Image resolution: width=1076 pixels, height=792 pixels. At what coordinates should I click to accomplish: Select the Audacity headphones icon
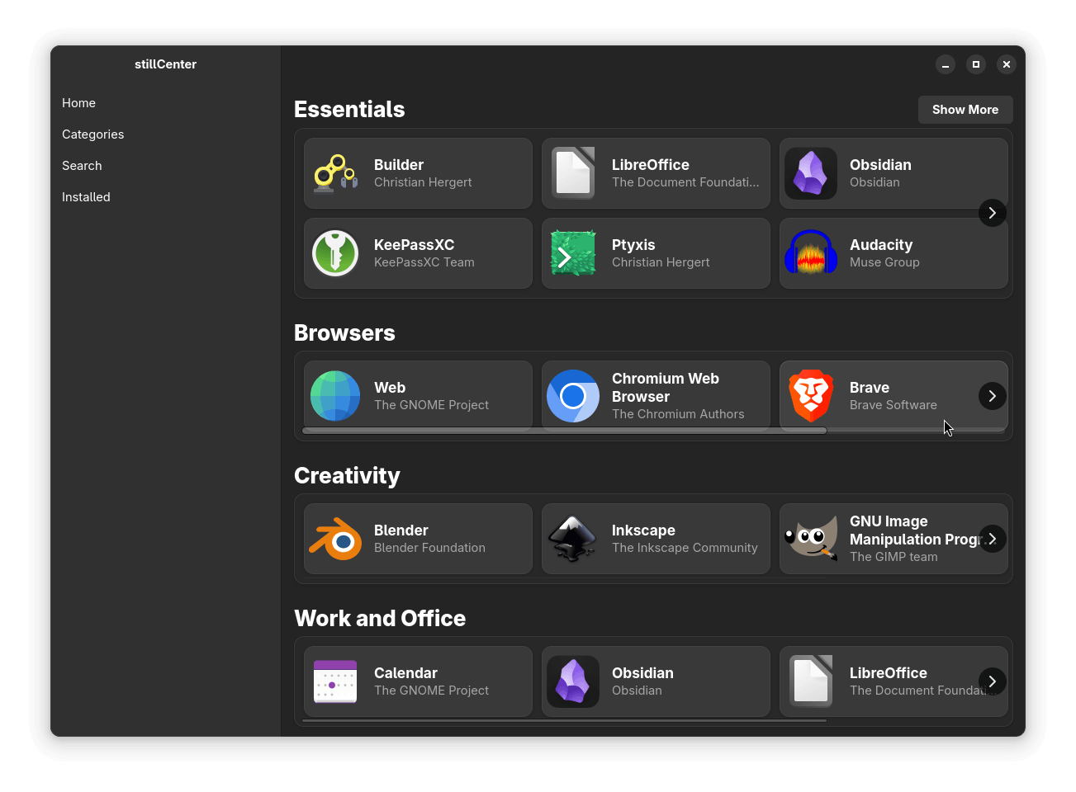point(811,253)
